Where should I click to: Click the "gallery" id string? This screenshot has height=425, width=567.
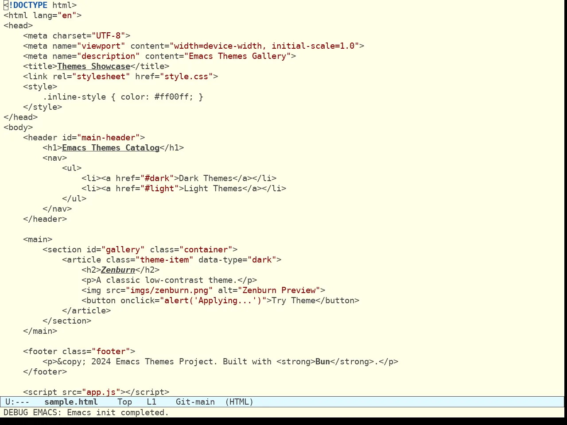point(123,250)
